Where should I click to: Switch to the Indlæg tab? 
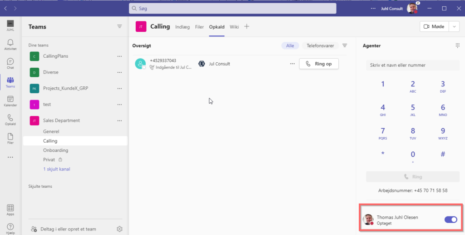pos(183,27)
